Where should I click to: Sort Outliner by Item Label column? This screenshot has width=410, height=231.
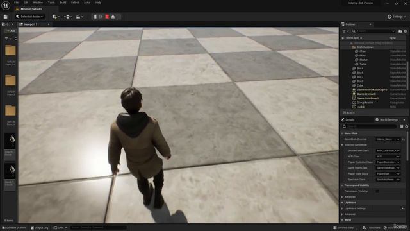tap(353, 38)
